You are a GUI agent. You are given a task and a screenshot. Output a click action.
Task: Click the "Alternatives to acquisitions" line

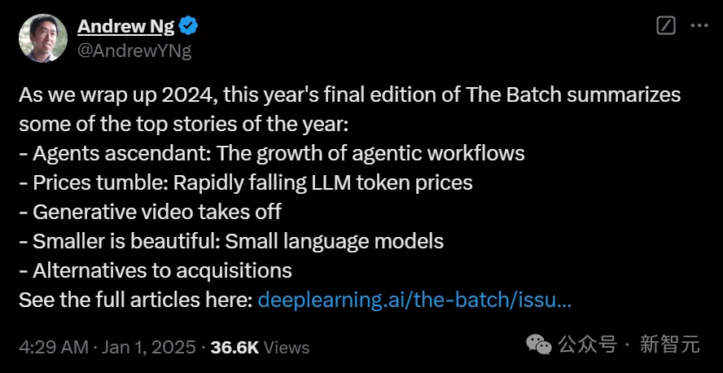coord(155,270)
